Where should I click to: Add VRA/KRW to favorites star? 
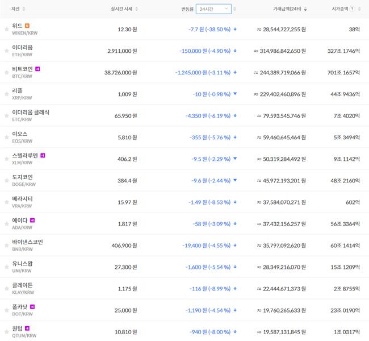pyautogui.click(x=7, y=202)
